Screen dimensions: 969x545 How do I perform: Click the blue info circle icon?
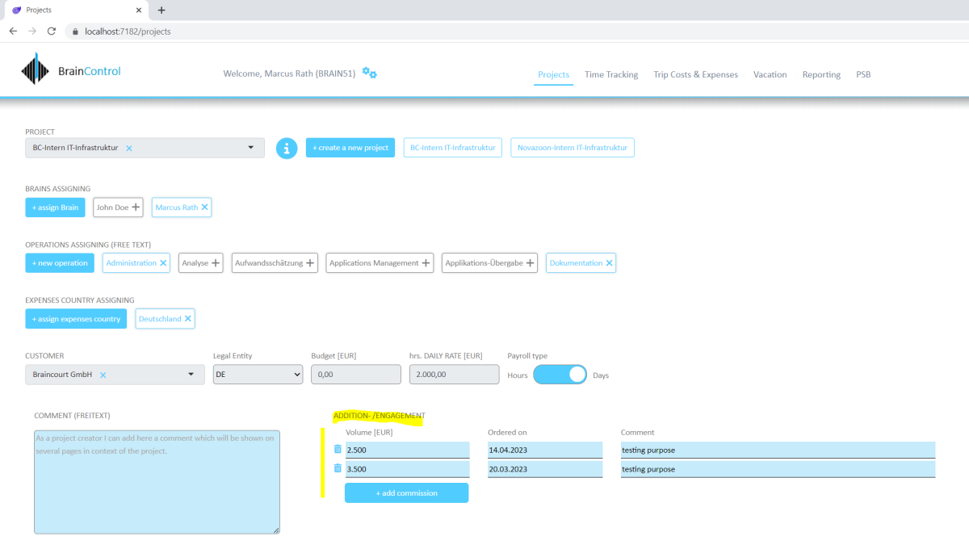(287, 148)
